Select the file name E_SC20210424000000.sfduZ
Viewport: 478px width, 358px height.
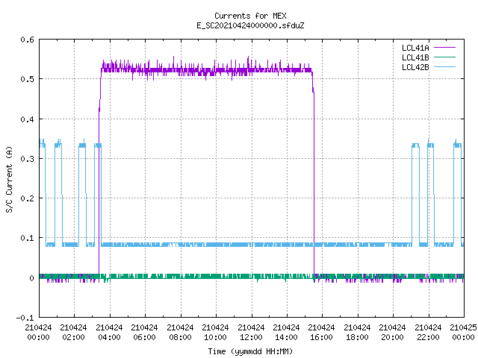pos(250,25)
